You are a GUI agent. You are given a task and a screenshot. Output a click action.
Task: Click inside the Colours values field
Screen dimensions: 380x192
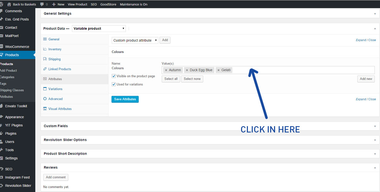[x=301, y=70]
